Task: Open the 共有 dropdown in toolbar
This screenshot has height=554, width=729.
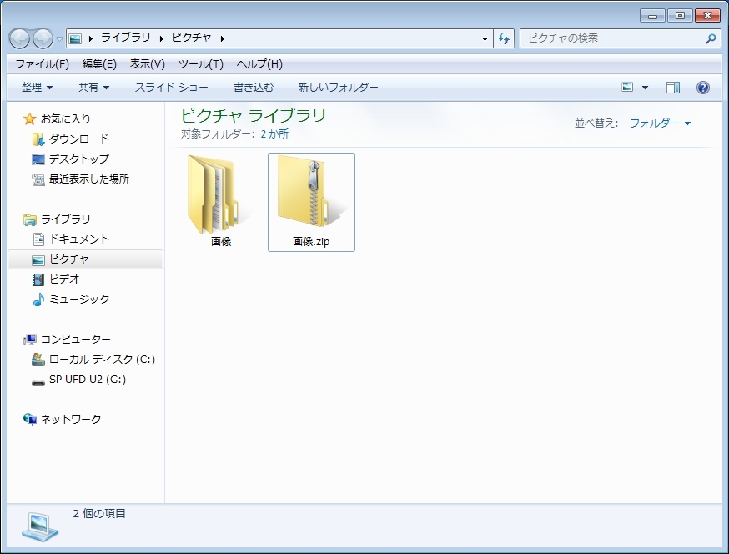Action: tap(94, 87)
